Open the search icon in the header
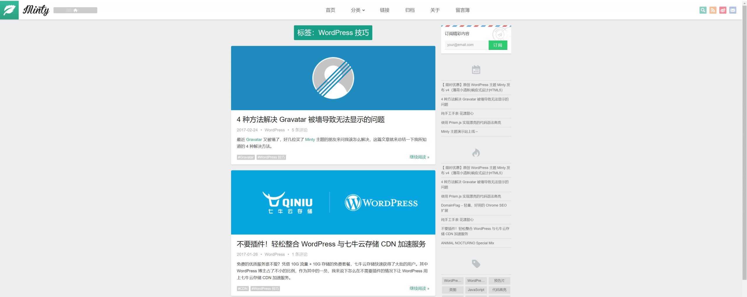Screen dimensions: 747x297 pos(703,10)
